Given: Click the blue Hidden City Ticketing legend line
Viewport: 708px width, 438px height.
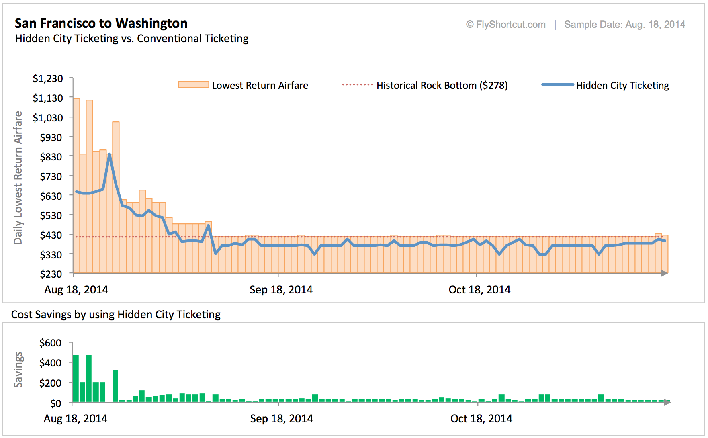Looking at the screenshot, I should pyautogui.click(x=558, y=85).
